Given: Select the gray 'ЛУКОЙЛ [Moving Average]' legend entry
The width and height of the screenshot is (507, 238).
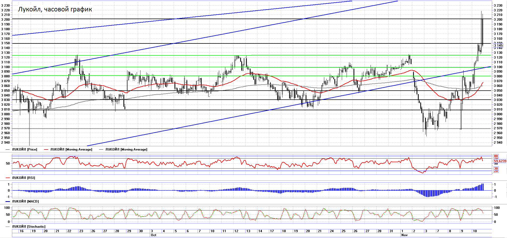Looking at the screenshot, I should click(126, 149).
